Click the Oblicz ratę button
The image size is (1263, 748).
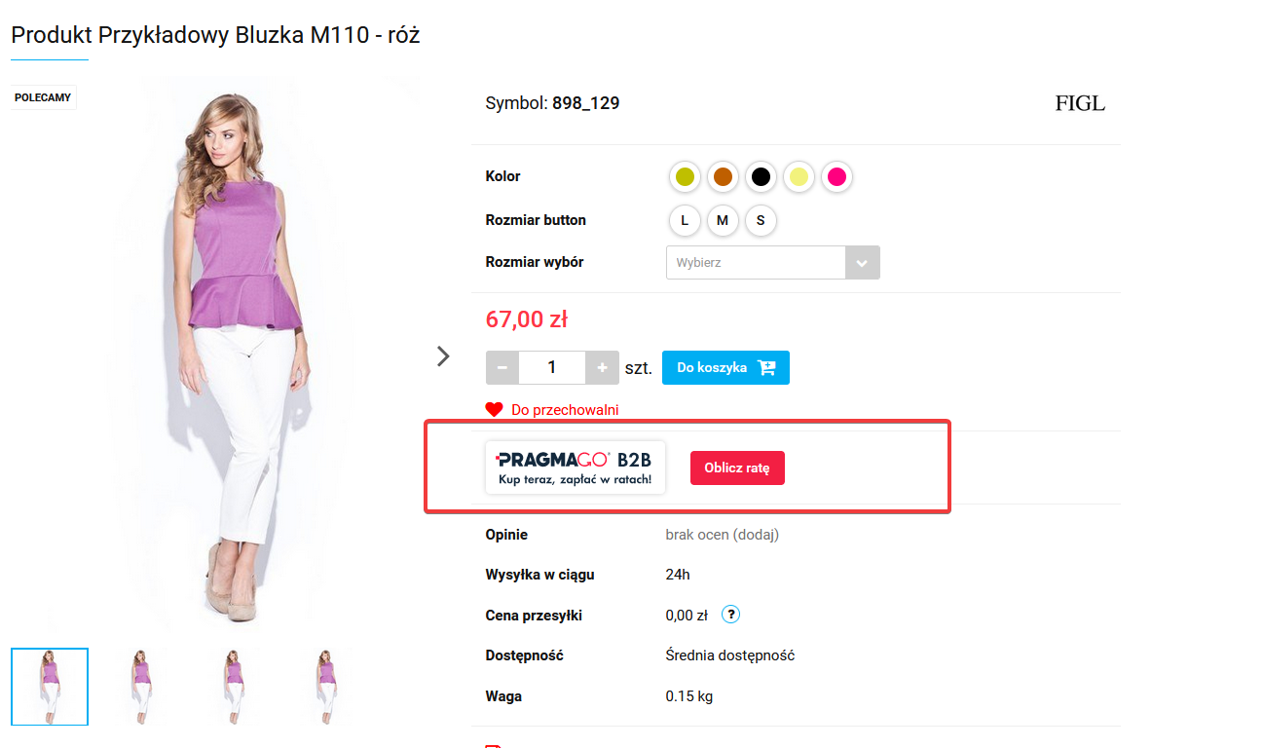click(x=737, y=467)
